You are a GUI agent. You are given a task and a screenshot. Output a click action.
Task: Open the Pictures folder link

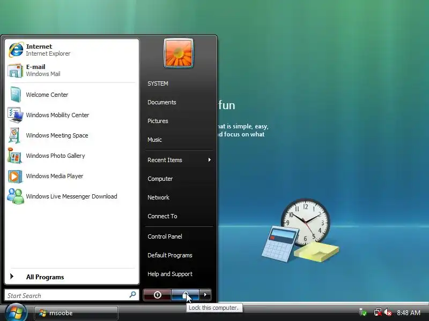click(158, 121)
